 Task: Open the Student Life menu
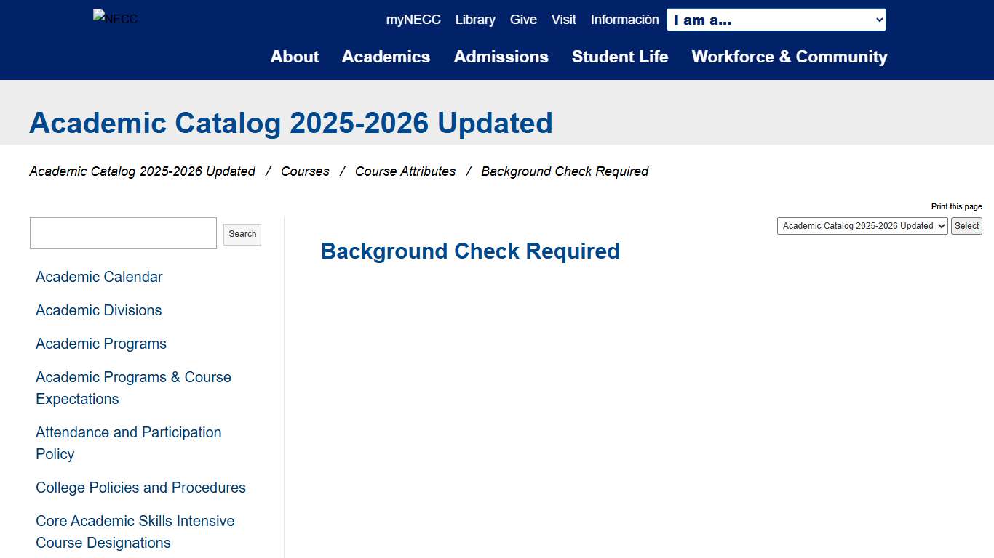(x=620, y=57)
